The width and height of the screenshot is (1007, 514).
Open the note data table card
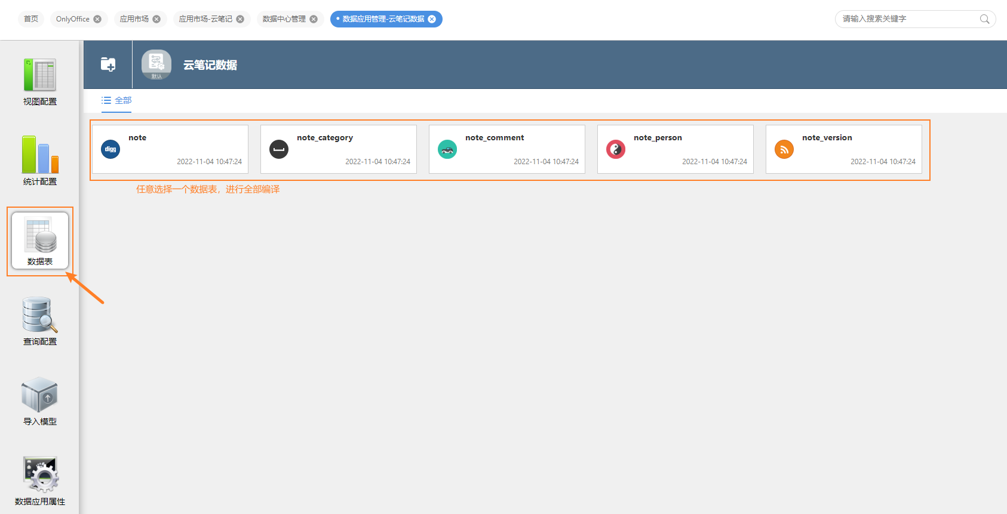tap(170, 149)
